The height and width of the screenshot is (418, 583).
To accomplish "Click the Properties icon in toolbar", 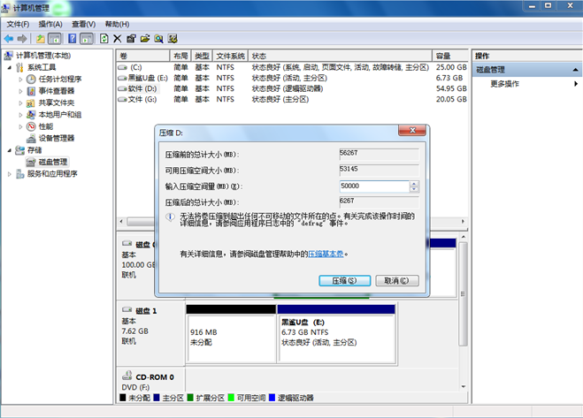I will point(131,39).
